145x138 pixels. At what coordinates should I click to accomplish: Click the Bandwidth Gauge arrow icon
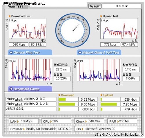tap(11, 89)
